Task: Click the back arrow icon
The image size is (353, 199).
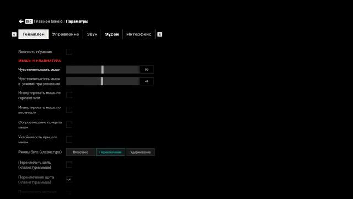Action: tap(21, 22)
